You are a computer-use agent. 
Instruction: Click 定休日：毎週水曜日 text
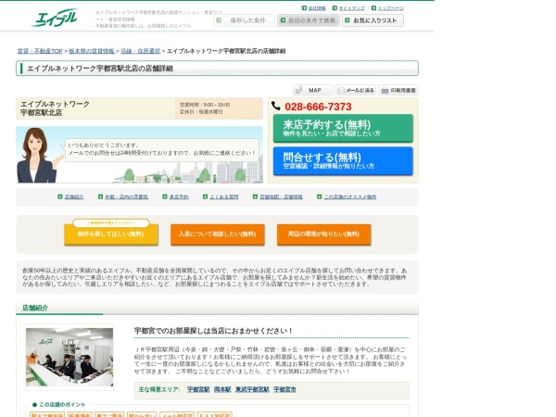(x=201, y=112)
